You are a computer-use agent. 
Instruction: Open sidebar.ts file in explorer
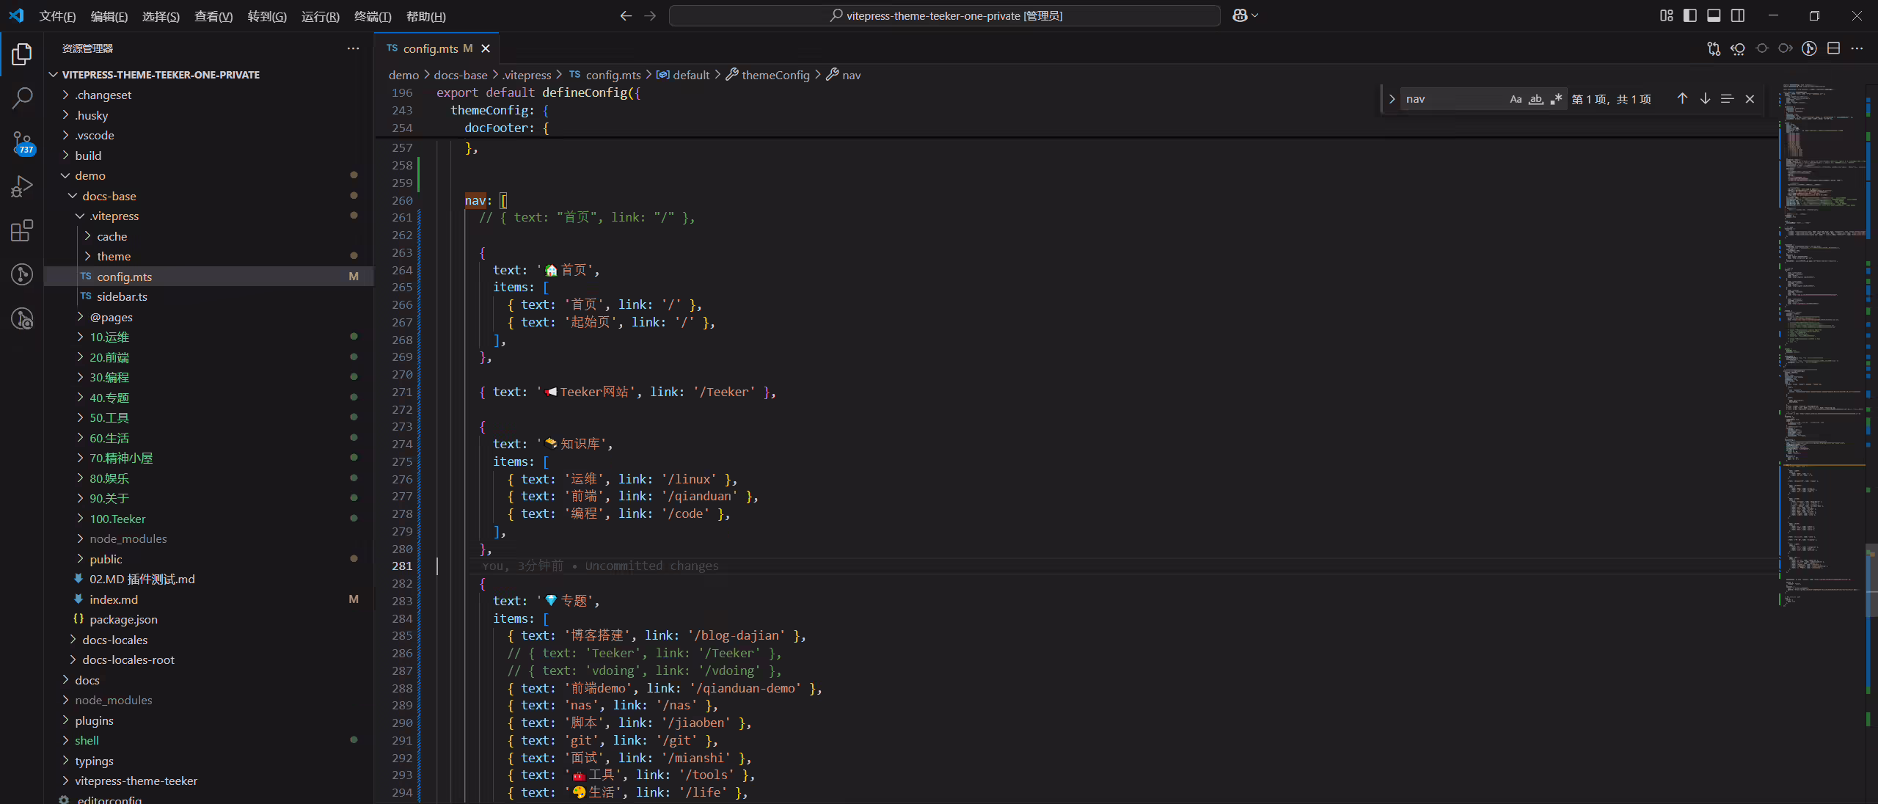(x=122, y=296)
